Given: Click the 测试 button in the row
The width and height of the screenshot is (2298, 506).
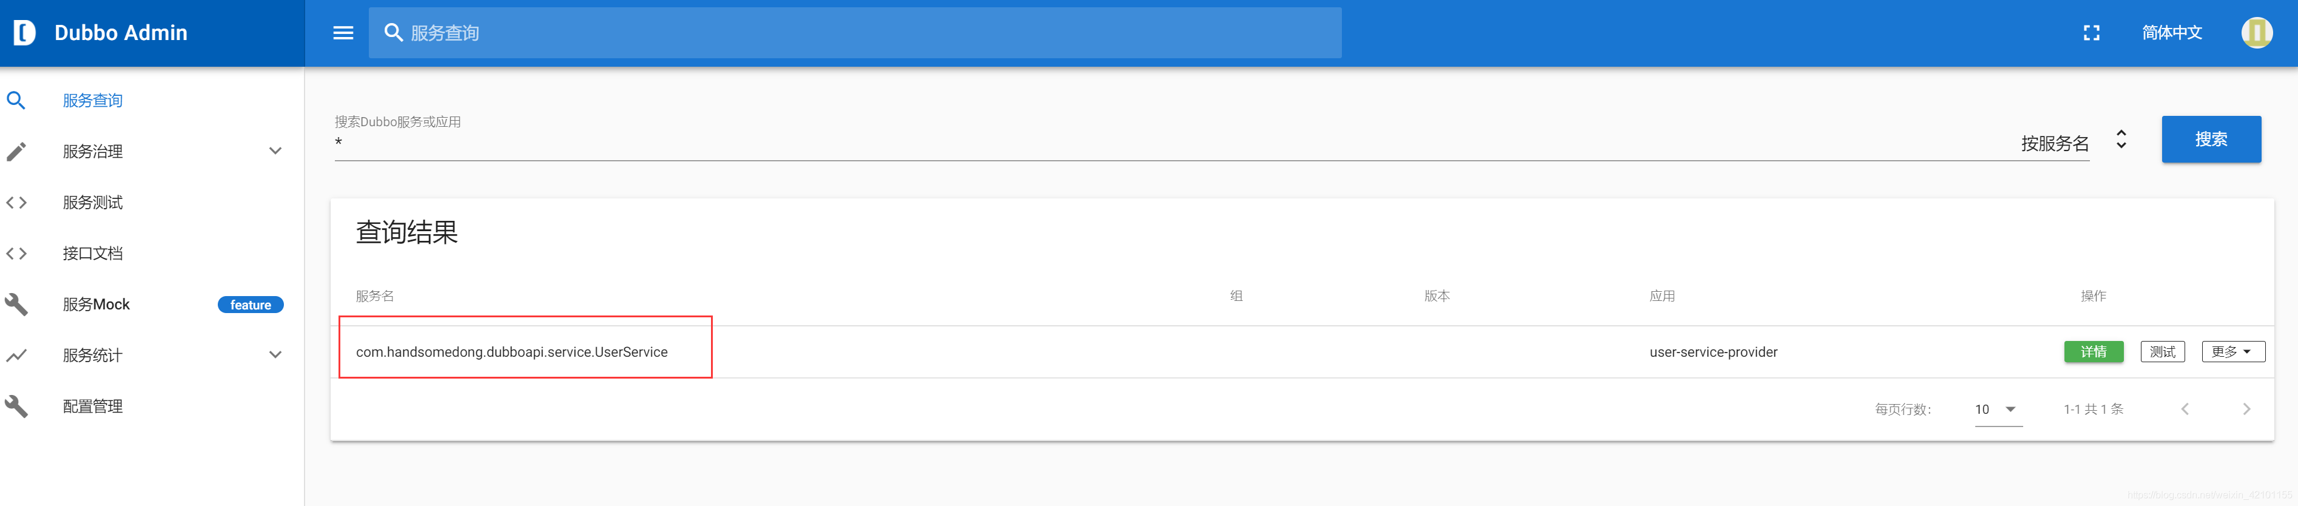Looking at the screenshot, I should 2162,352.
